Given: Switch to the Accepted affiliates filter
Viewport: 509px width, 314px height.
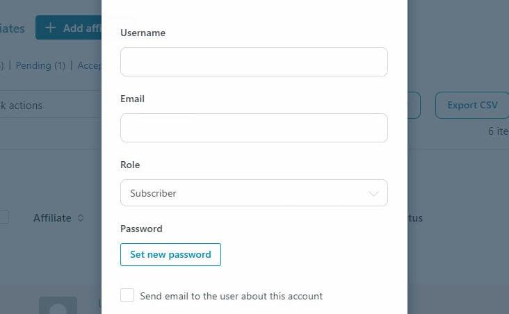Looking at the screenshot, I should click(x=89, y=65).
